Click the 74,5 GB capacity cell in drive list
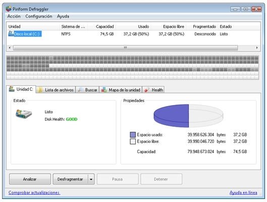This screenshot has width=267, height=202. [x=107, y=34]
